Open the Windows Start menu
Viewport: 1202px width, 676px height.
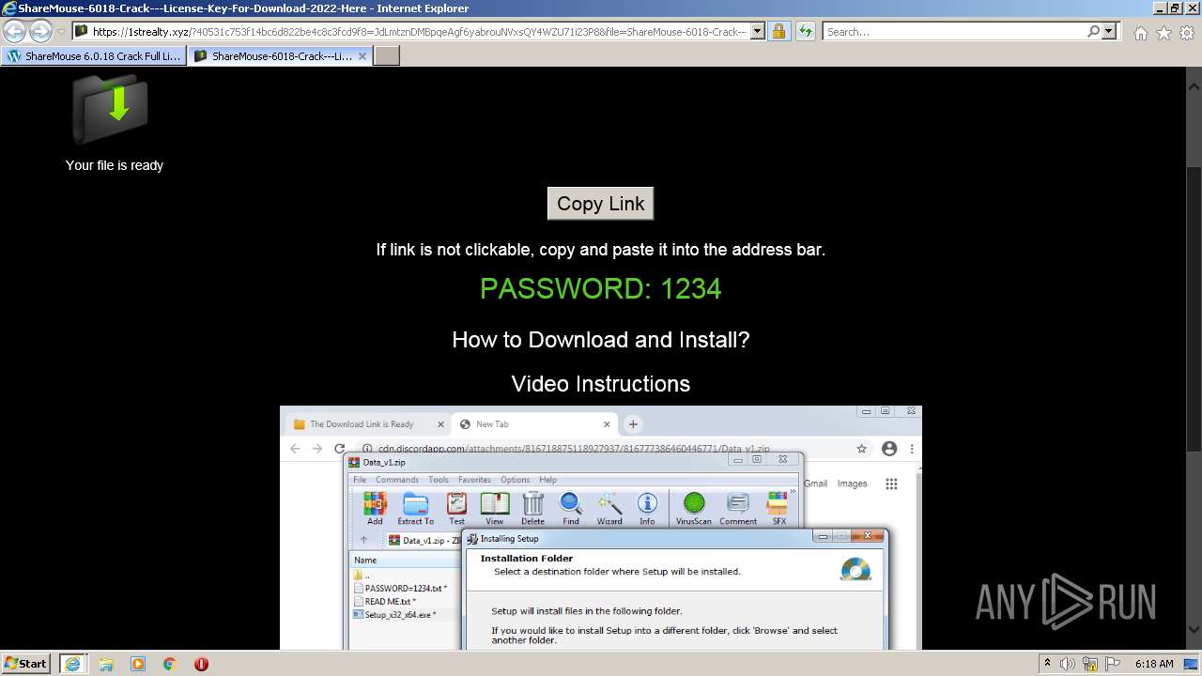26,664
